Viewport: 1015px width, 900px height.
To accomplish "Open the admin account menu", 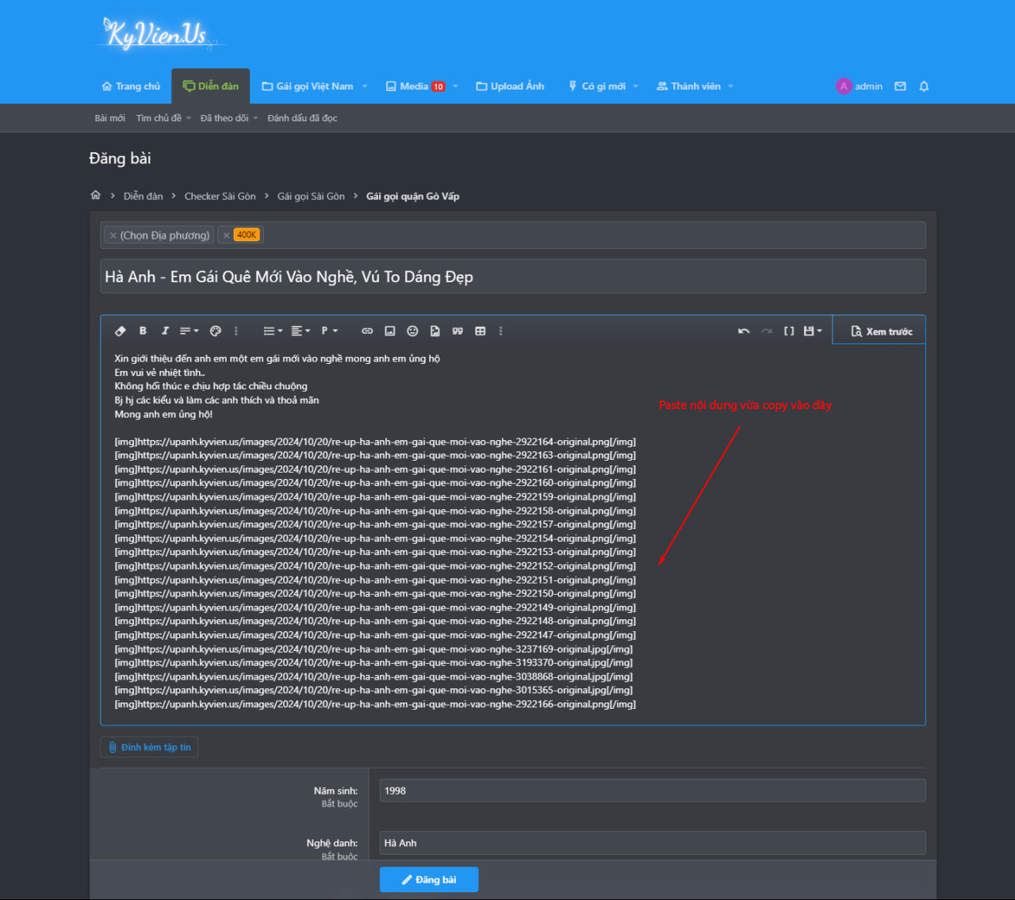I will coord(859,86).
